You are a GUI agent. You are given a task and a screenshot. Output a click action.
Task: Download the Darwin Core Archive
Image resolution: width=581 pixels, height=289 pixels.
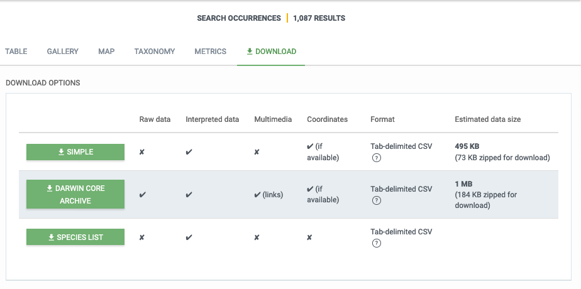(75, 195)
